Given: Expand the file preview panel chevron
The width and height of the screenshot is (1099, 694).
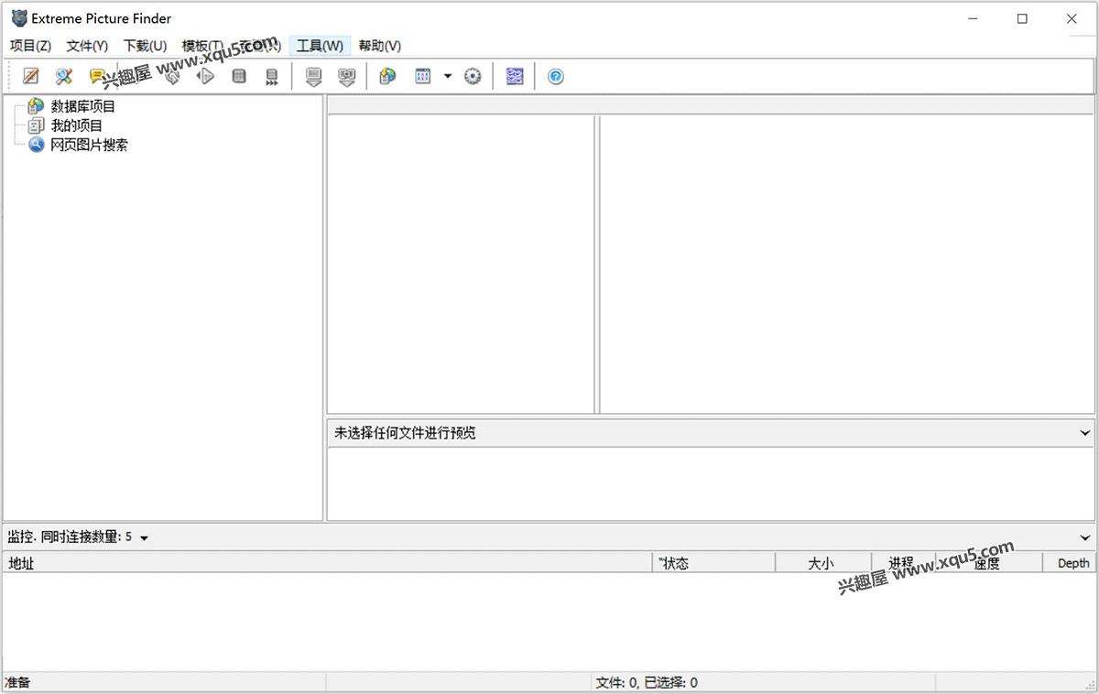Looking at the screenshot, I should pos(1085,434).
